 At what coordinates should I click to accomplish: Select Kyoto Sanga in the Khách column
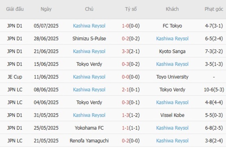[172, 51]
